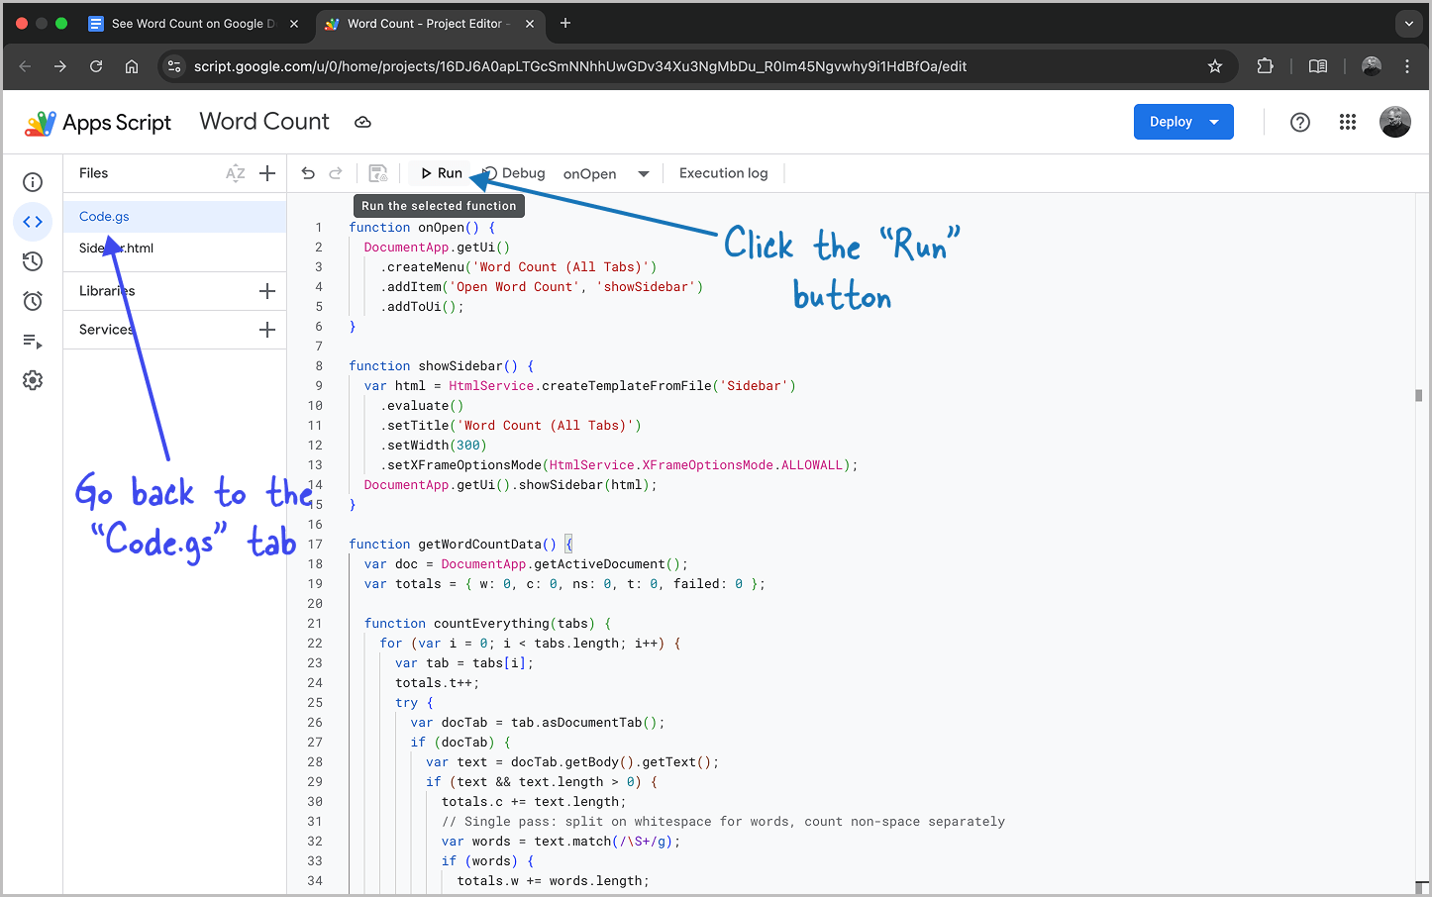
Task: Run the selected function
Action: tap(442, 173)
